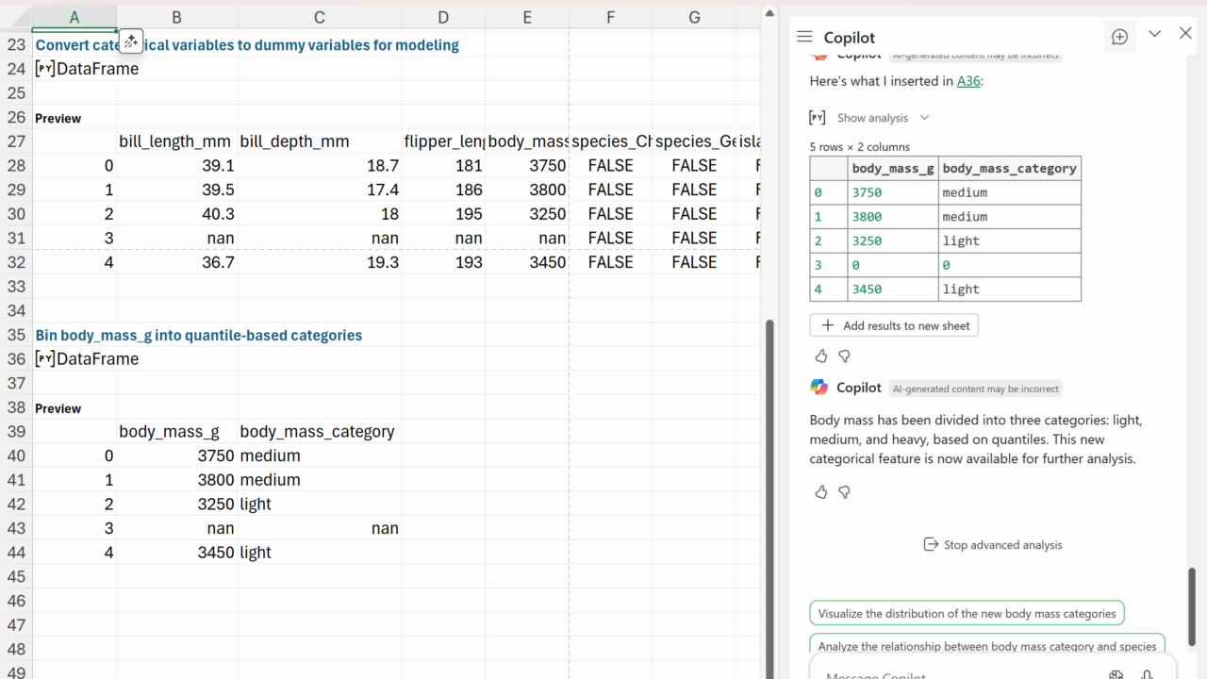The height and width of the screenshot is (679, 1207).
Task: Click Add results to new sheet
Action: 894,325
